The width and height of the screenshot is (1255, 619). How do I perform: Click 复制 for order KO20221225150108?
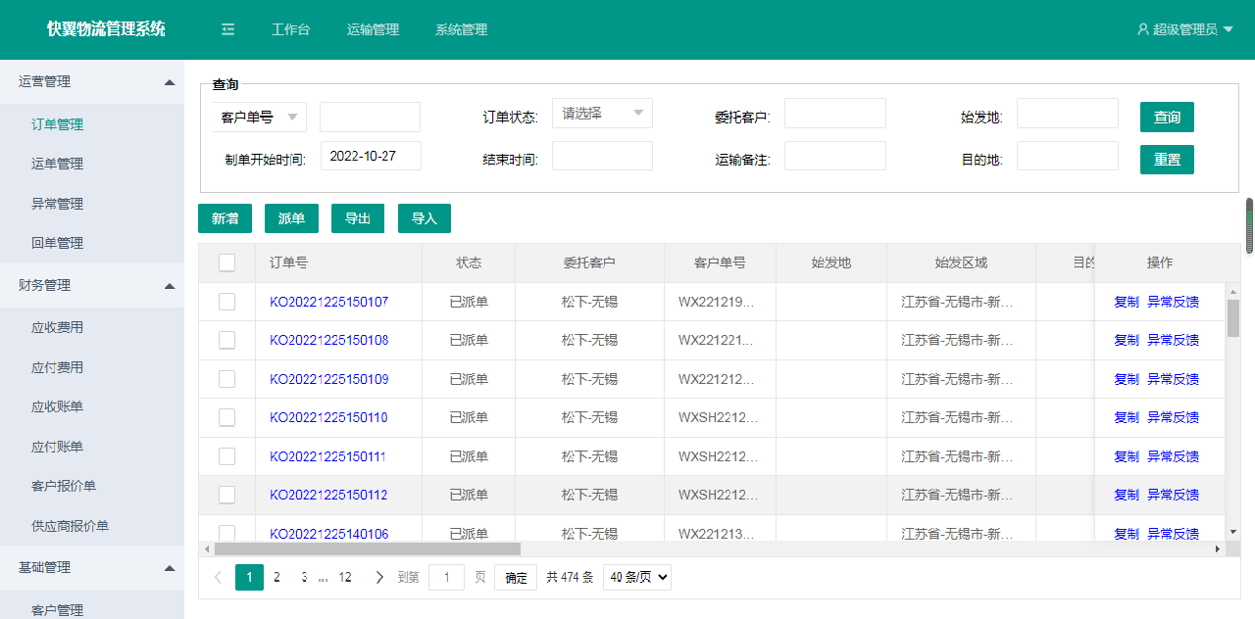click(x=1127, y=340)
